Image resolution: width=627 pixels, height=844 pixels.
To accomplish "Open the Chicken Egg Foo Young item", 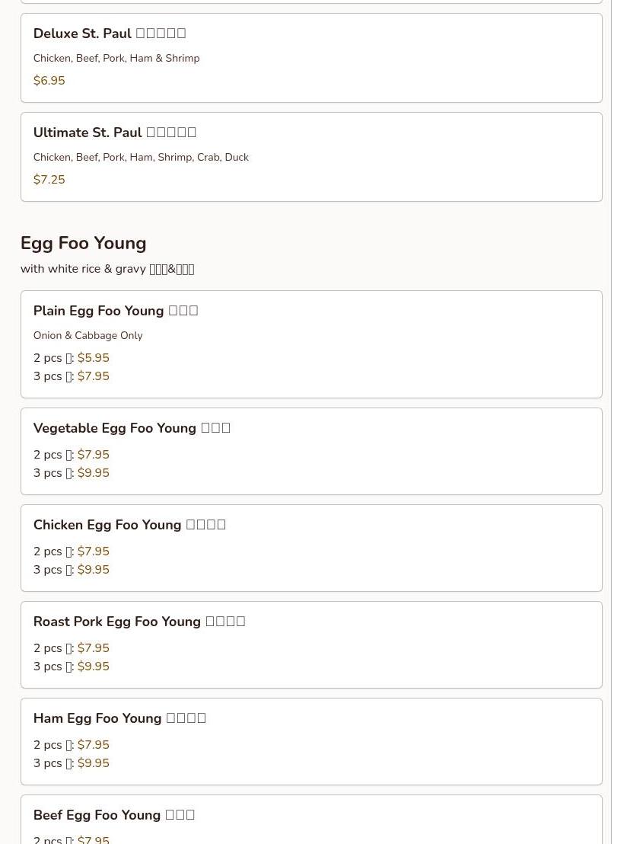I will point(129,525).
